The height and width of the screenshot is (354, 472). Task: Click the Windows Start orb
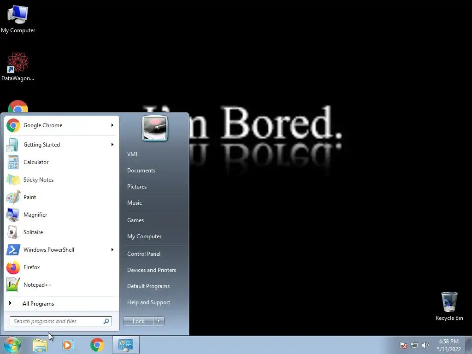click(x=12, y=345)
